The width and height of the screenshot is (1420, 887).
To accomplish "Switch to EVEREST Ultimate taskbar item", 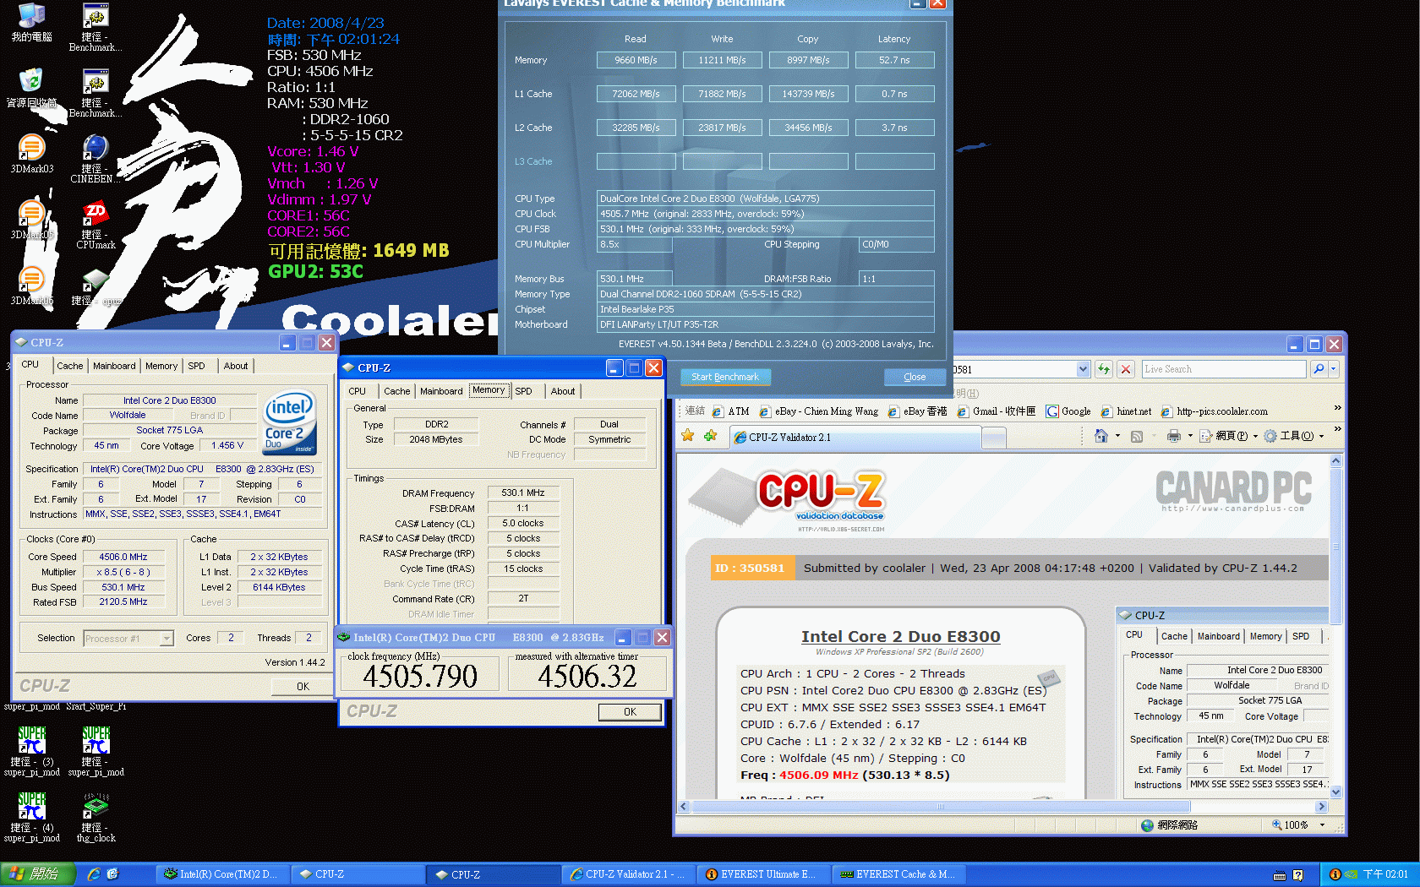I will (x=762, y=874).
